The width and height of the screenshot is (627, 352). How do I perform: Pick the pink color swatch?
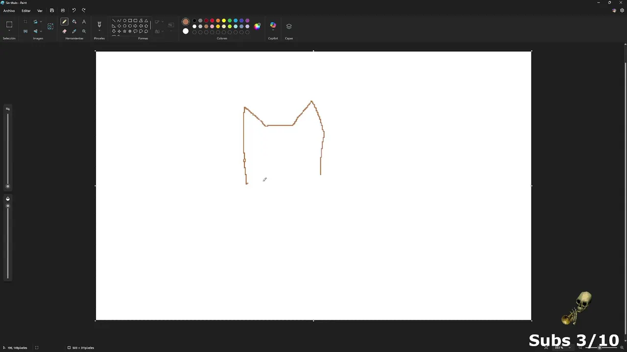tap(212, 26)
